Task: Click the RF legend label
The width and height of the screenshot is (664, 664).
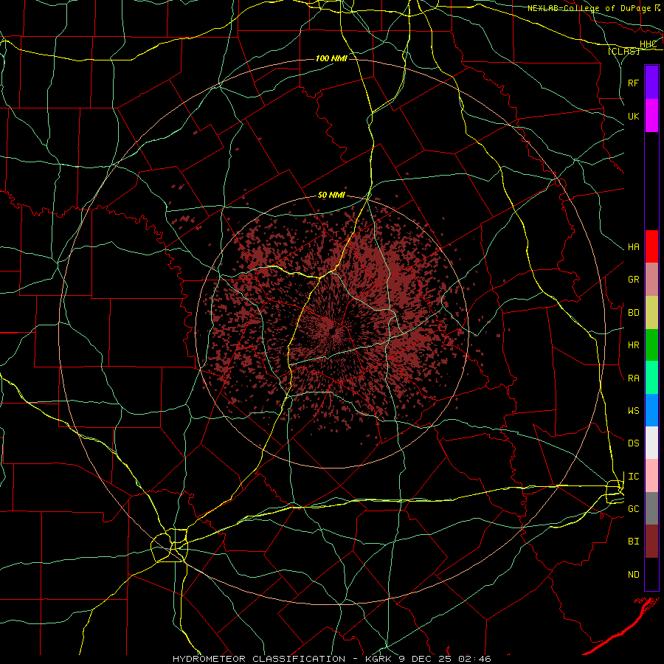Action: pyautogui.click(x=633, y=83)
